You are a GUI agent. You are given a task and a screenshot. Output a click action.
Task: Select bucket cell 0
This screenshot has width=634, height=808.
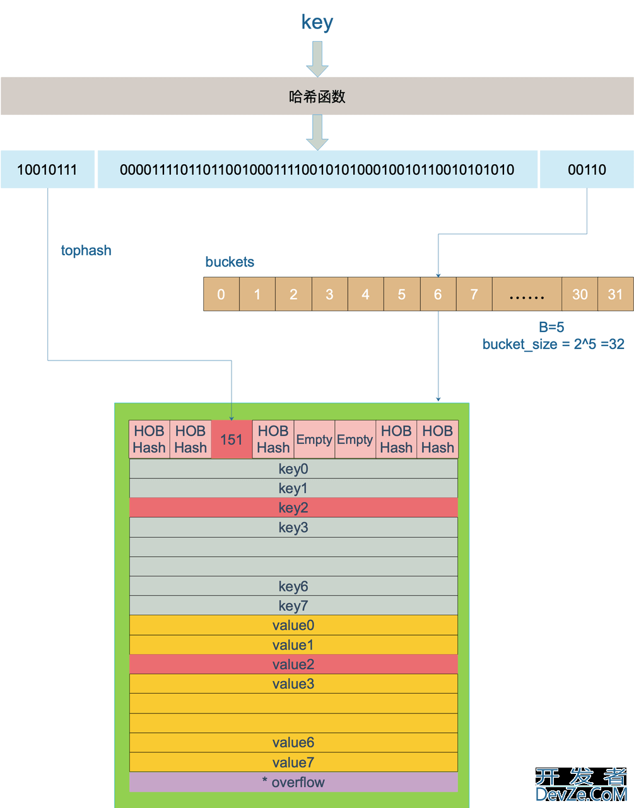pyautogui.click(x=221, y=294)
